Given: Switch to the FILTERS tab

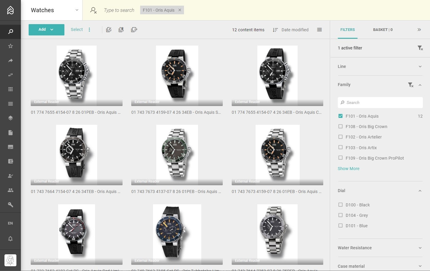Looking at the screenshot, I should click(x=347, y=30).
